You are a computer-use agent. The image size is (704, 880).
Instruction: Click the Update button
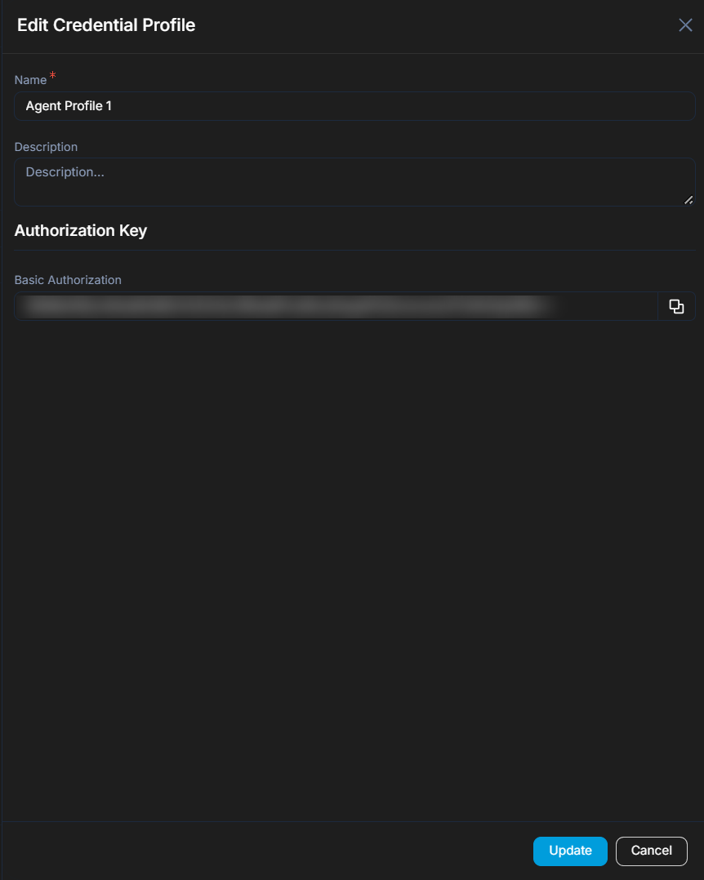click(x=570, y=851)
